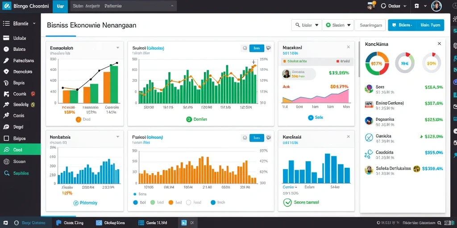Viewport: 457px width, 228px height.
Task: Click the green Demler circle icon
Action: tap(189, 119)
